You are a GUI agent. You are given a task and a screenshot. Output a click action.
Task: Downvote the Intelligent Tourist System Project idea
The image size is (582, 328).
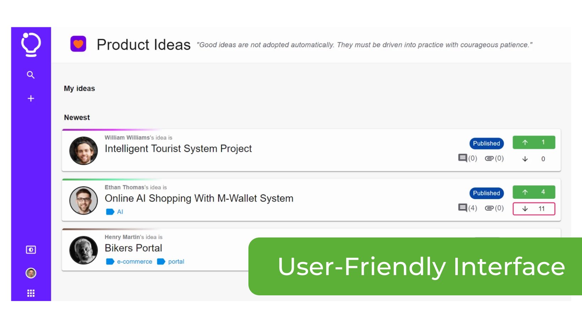(533, 159)
